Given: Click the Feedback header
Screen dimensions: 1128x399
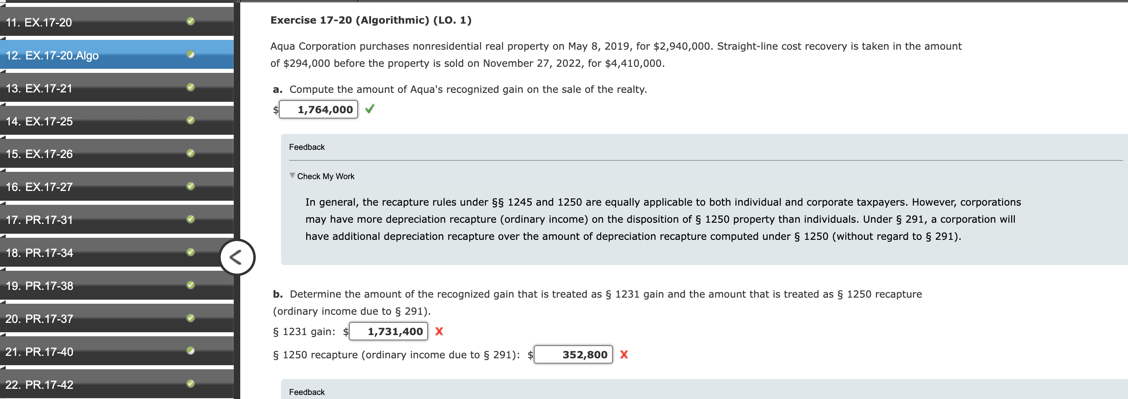Looking at the screenshot, I should pyautogui.click(x=307, y=147).
